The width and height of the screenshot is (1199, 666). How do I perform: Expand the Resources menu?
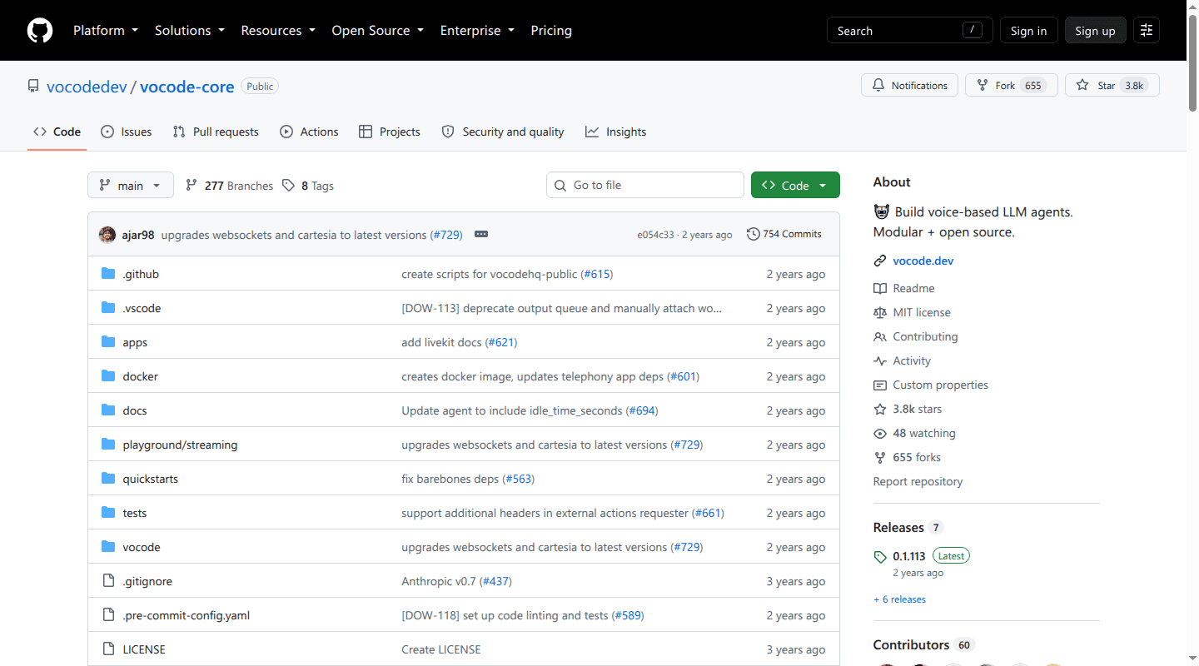coord(278,30)
